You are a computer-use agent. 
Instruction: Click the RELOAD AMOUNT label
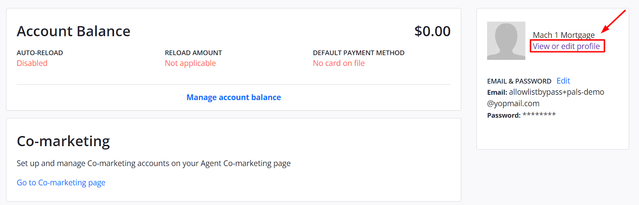pyautogui.click(x=193, y=53)
